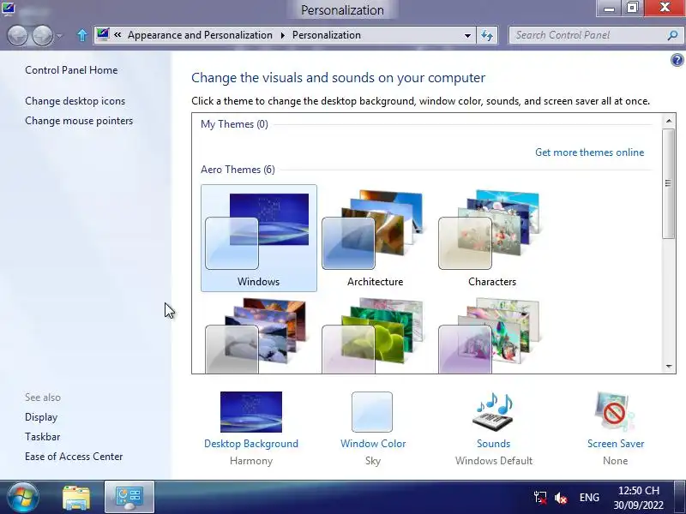This screenshot has height=514, width=686.
Task: Open Change desktop icons
Action: tap(75, 101)
